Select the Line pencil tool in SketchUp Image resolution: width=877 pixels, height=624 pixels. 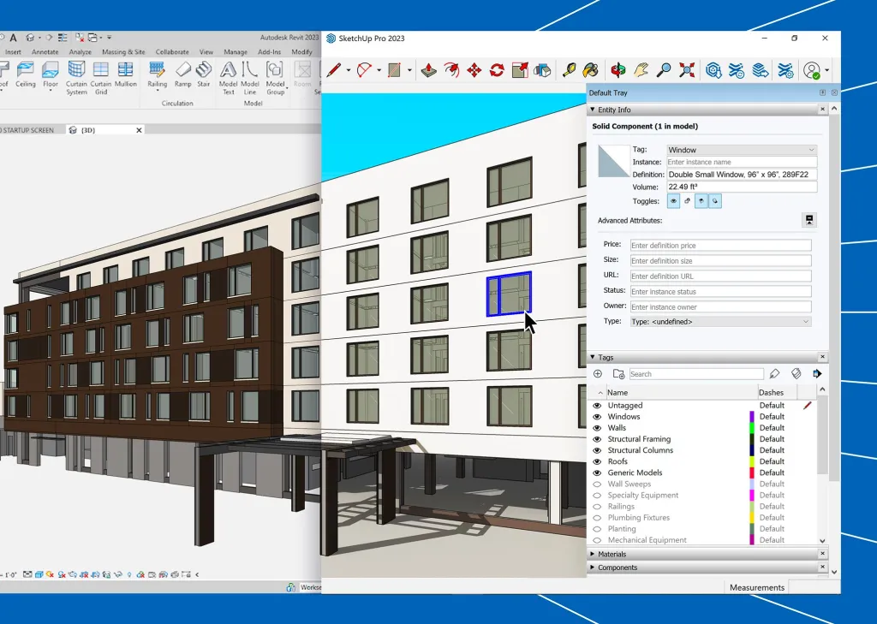pos(334,70)
